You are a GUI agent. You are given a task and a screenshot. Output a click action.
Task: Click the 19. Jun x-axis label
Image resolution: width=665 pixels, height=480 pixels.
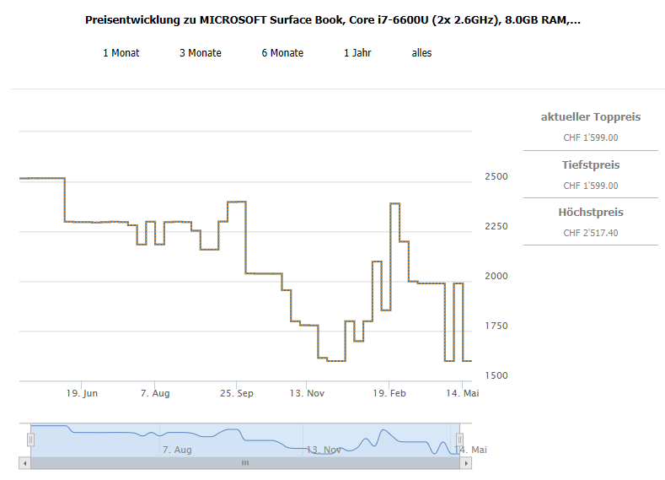(83, 393)
